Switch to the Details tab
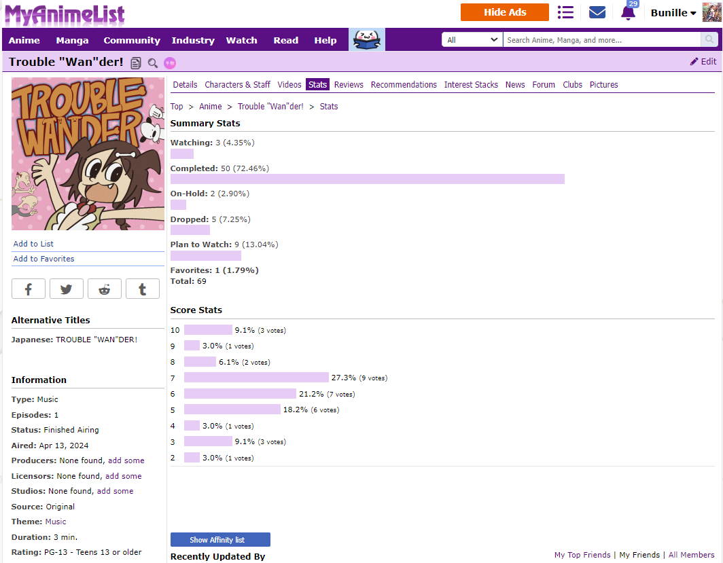 185,85
